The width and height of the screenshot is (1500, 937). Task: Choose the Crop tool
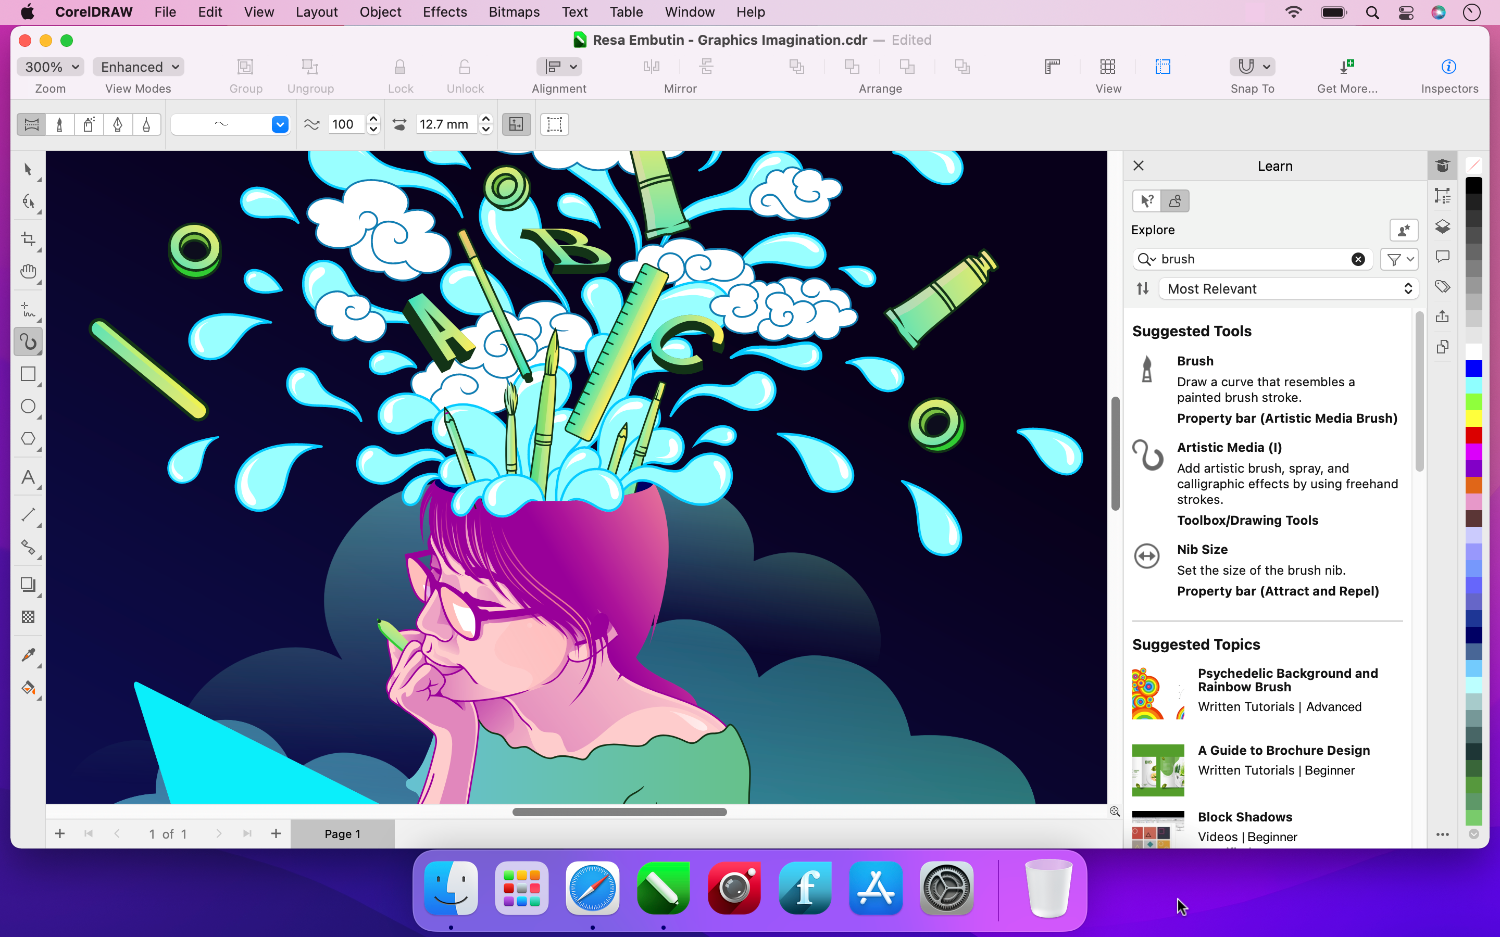(x=29, y=238)
